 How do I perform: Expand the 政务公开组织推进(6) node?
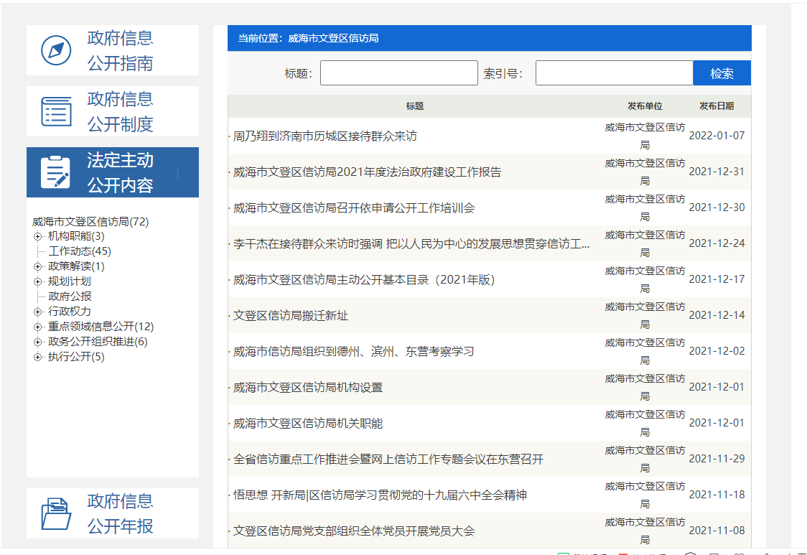(38, 342)
